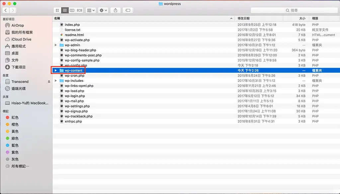Expand the wp-admin folder triangle
340x194 pixels.
pyautogui.click(x=56, y=45)
